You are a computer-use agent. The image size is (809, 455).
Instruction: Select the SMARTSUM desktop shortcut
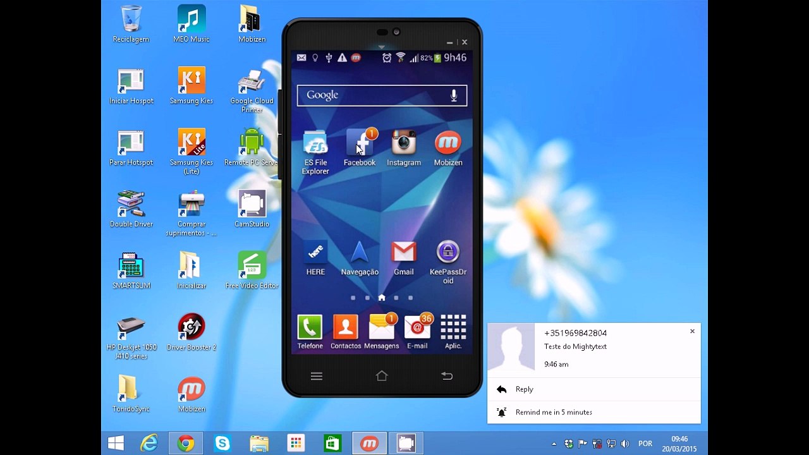click(x=131, y=270)
